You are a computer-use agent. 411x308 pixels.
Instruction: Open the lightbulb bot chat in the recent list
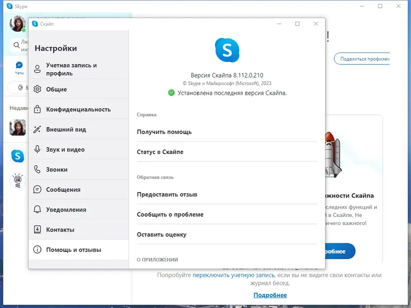[18, 180]
